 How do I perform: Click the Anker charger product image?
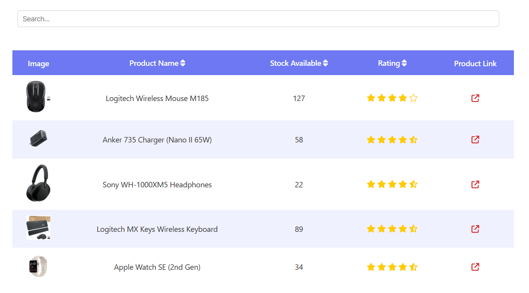[x=38, y=138]
